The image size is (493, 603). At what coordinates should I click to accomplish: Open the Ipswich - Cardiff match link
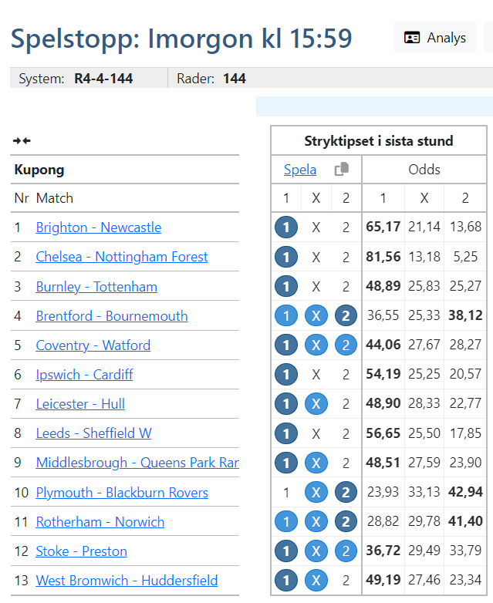point(84,374)
